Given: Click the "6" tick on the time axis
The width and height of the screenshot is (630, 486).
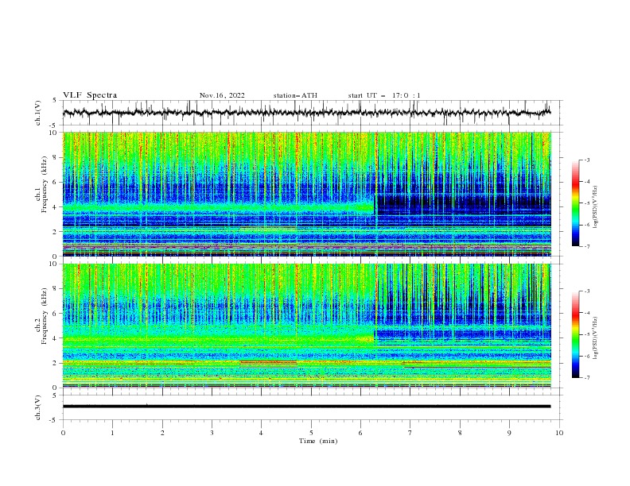Looking at the screenshot, I should click(360, 433).
